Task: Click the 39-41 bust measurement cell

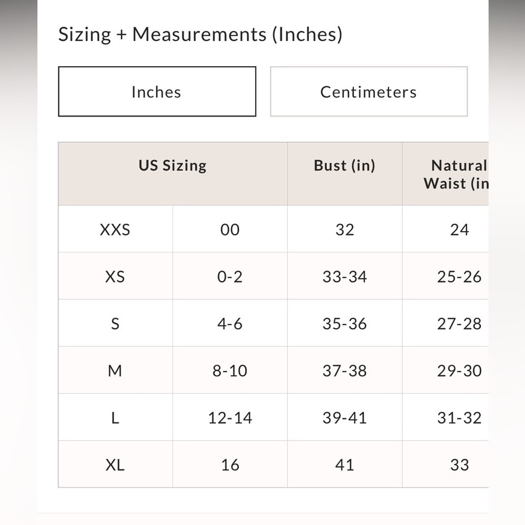Action: (344, 417)
